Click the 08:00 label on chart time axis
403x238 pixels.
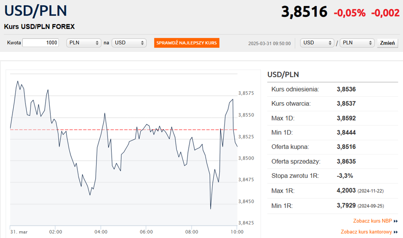(x=192, y=232)
